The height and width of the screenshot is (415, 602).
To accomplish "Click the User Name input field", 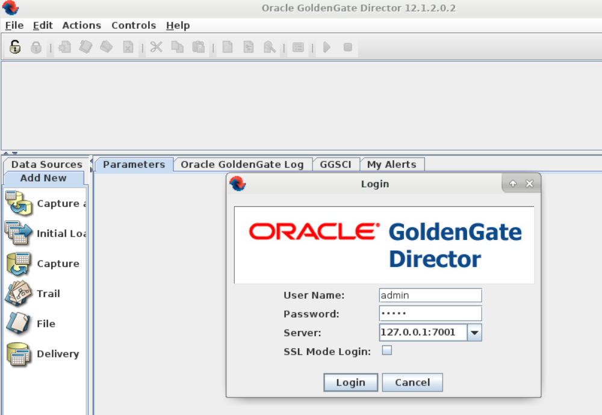I will [x=430, y=295].
